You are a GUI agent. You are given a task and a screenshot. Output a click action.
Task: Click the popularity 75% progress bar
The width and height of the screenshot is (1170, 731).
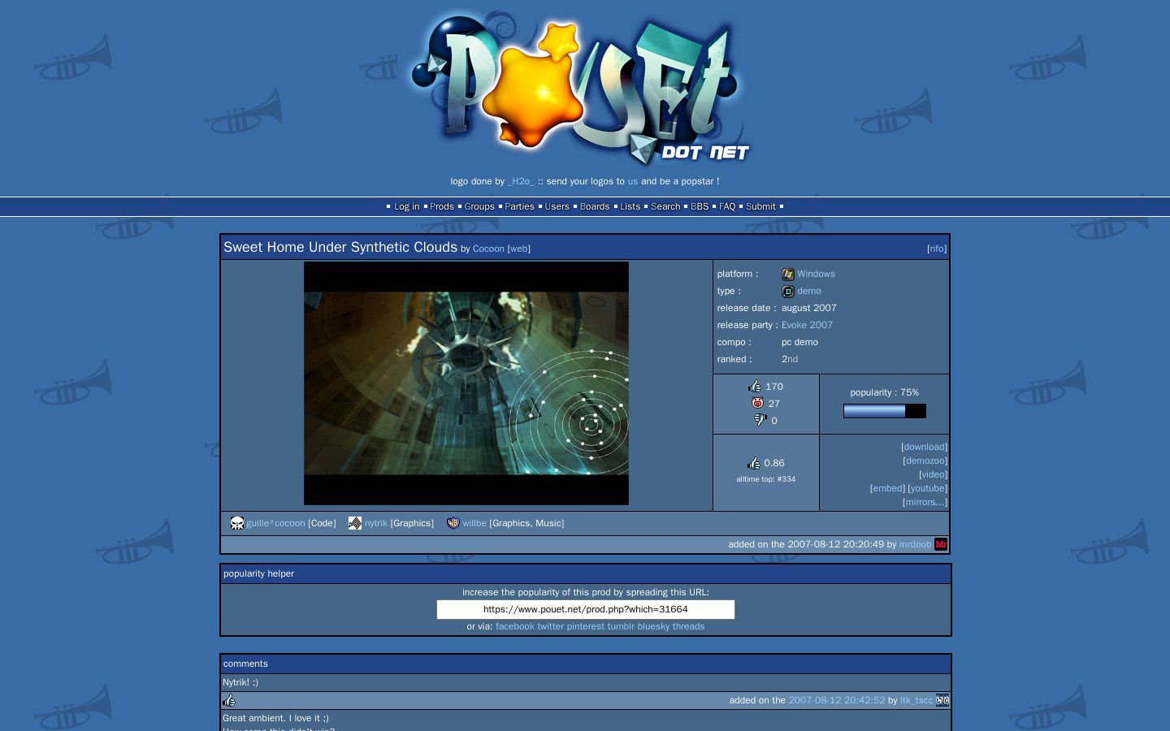click(x=885, y=411)
